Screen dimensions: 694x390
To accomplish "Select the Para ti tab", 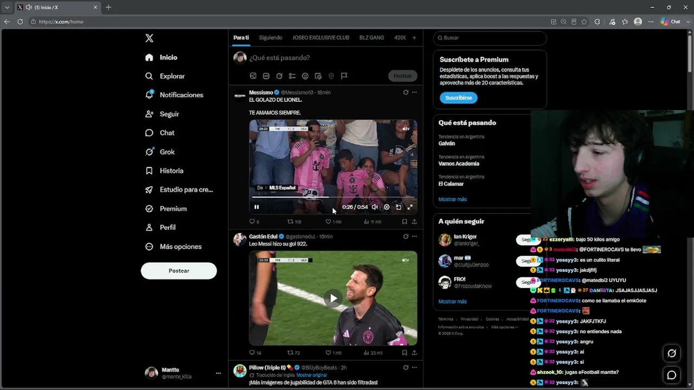I will coord(241,38).
